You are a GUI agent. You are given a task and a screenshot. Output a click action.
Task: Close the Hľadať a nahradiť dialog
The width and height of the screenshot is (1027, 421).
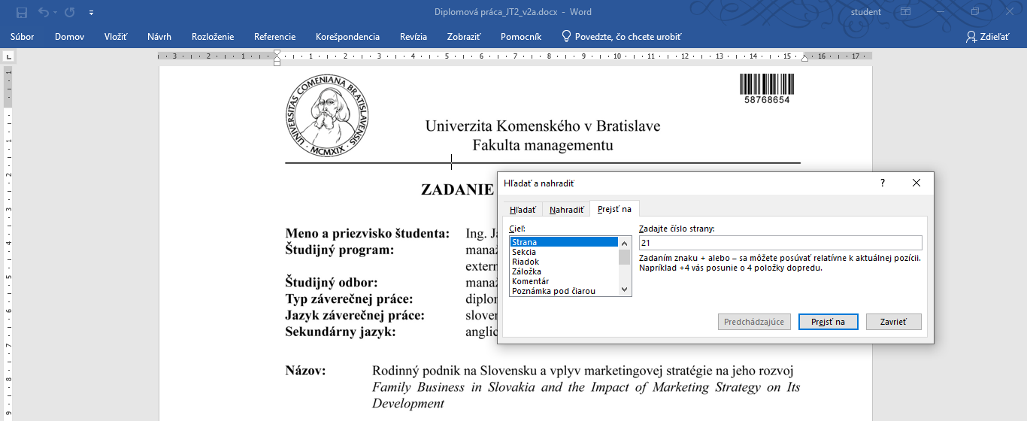click(916, 183)
